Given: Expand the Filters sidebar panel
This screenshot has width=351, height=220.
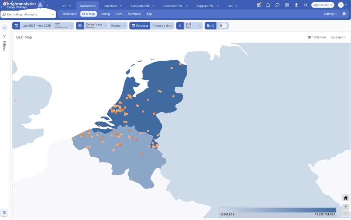Looking at the screenshot, I should point(4,28).
